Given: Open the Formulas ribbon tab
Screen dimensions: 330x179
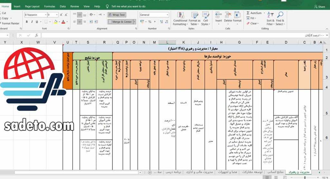Looking at the screenshot, I should pos(50,6).
